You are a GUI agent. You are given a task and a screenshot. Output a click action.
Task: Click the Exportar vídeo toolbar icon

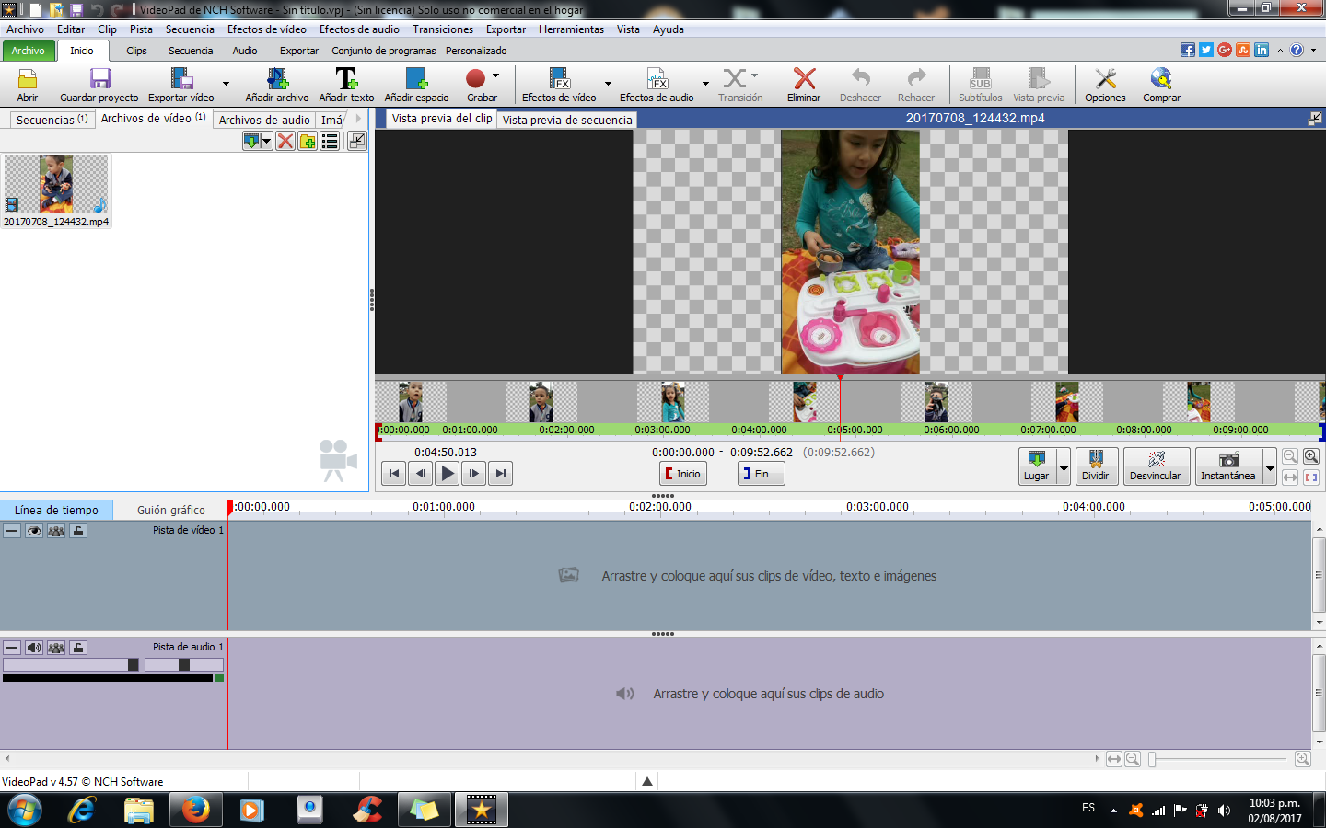point(181,79)
